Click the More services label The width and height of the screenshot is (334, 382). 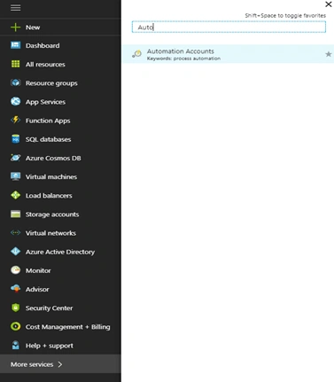tap(32, 364)
